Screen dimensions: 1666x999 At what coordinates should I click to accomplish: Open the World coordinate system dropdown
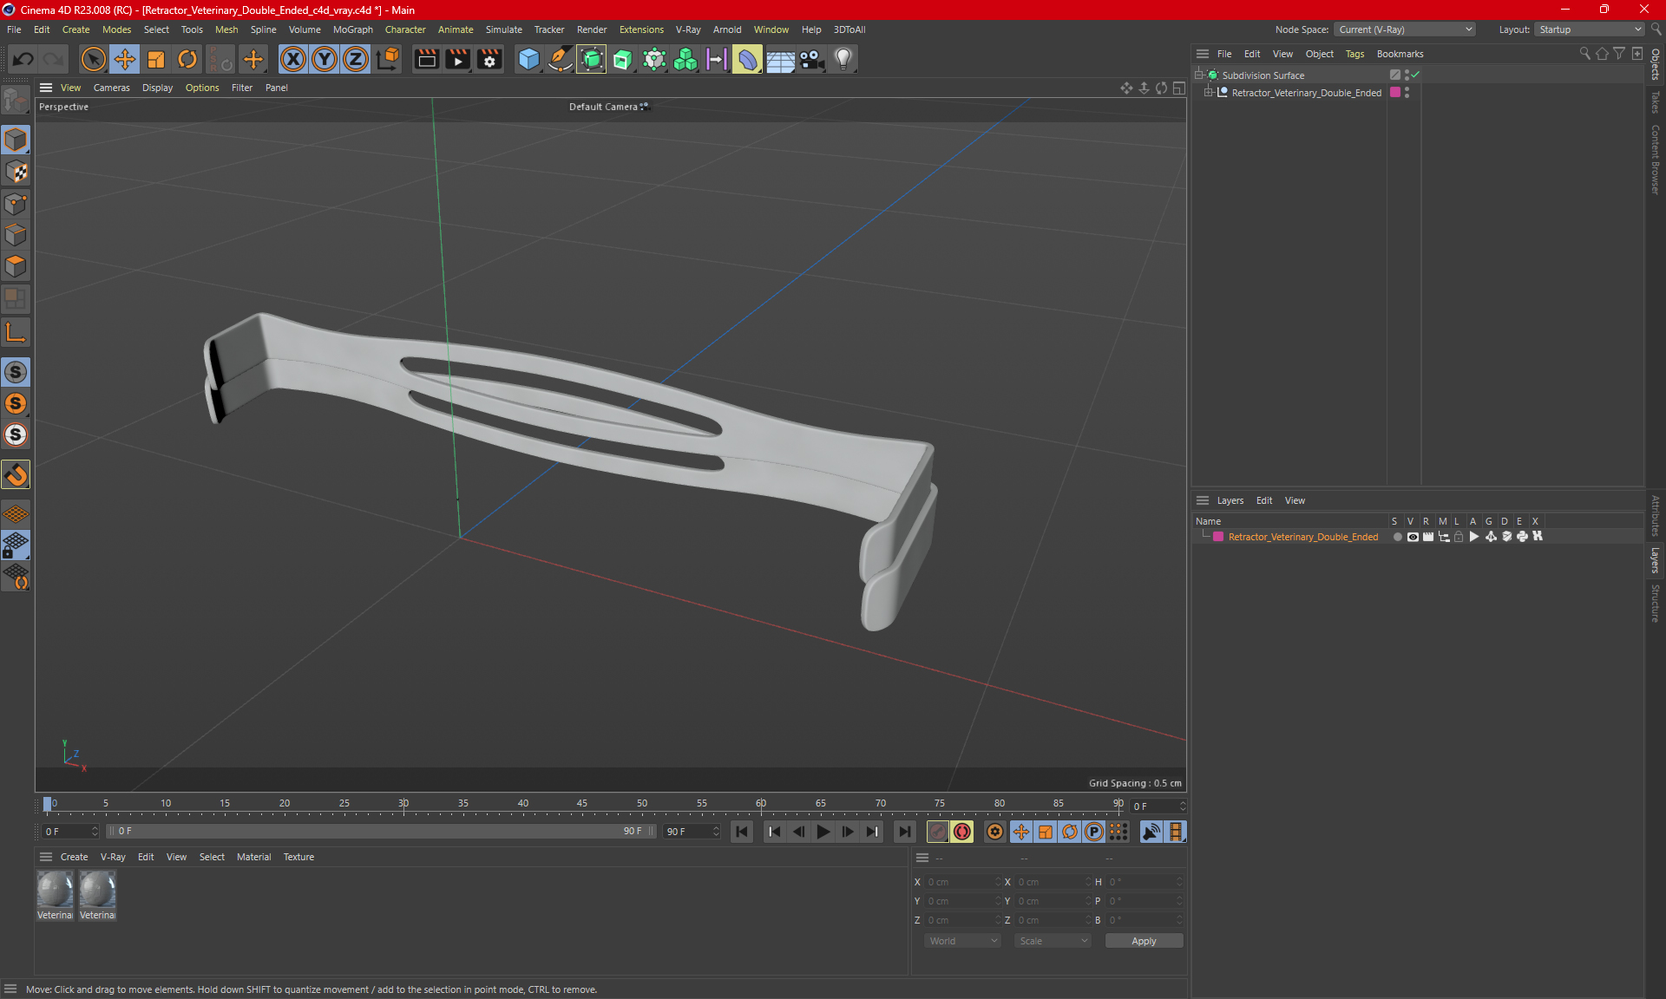pyautogui.click(x=962, y=941)
